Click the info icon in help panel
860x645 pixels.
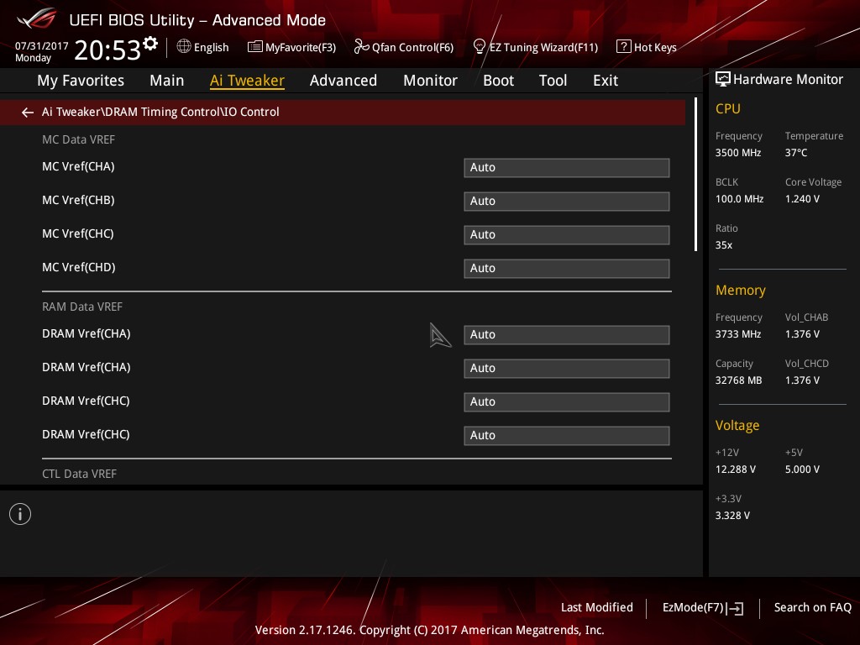(x=20, y=514)
